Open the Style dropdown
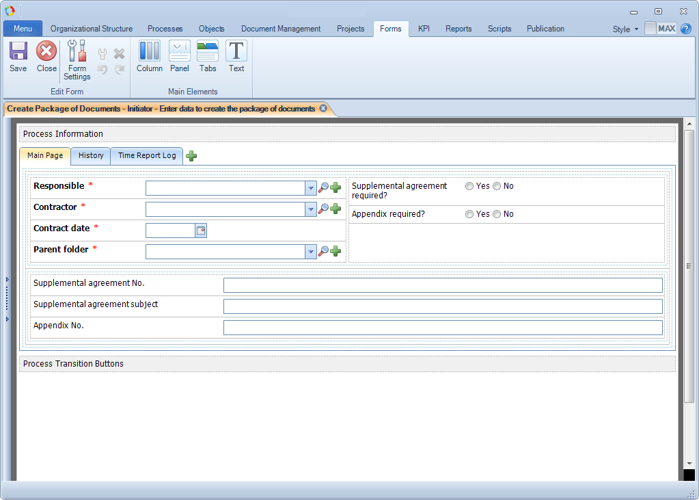The height and width of the screenshot is (500, 699). pos(625,29)
